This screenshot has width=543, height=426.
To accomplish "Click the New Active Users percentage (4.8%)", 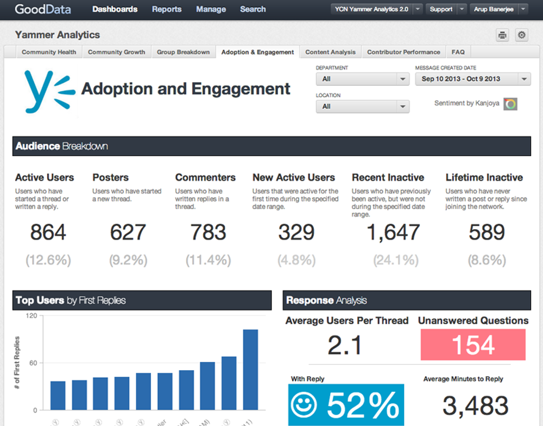I will coord(296,260).
